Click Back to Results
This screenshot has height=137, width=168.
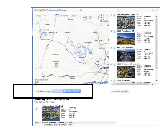[x=44, y=91]
